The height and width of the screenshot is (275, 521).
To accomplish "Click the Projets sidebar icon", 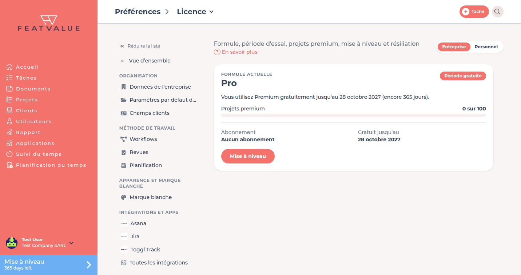I will [x=9, y=100].
